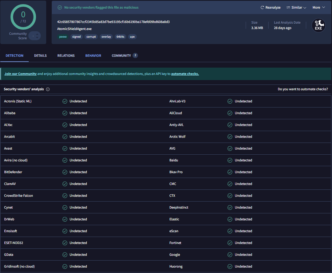Click the AtomicShieldAgent.exe file name
Image resolution: width=332 pixels, height=273 pixels.
pyautogui.click(x=74, y=29)
